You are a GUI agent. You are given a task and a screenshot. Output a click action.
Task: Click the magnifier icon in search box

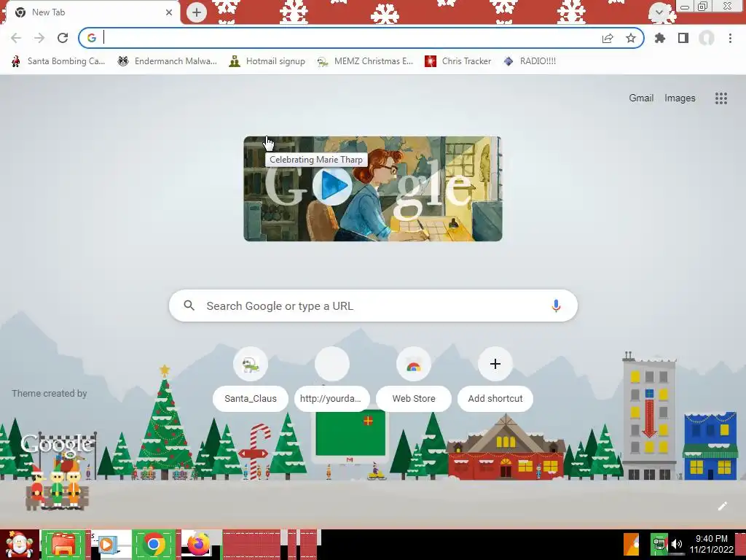click(x=189, y=306)
